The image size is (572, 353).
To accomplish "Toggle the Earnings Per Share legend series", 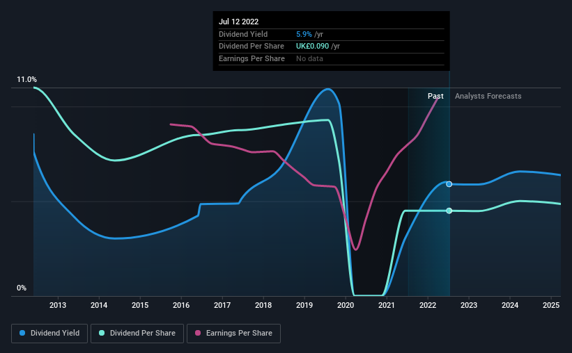I will [233, 334].
